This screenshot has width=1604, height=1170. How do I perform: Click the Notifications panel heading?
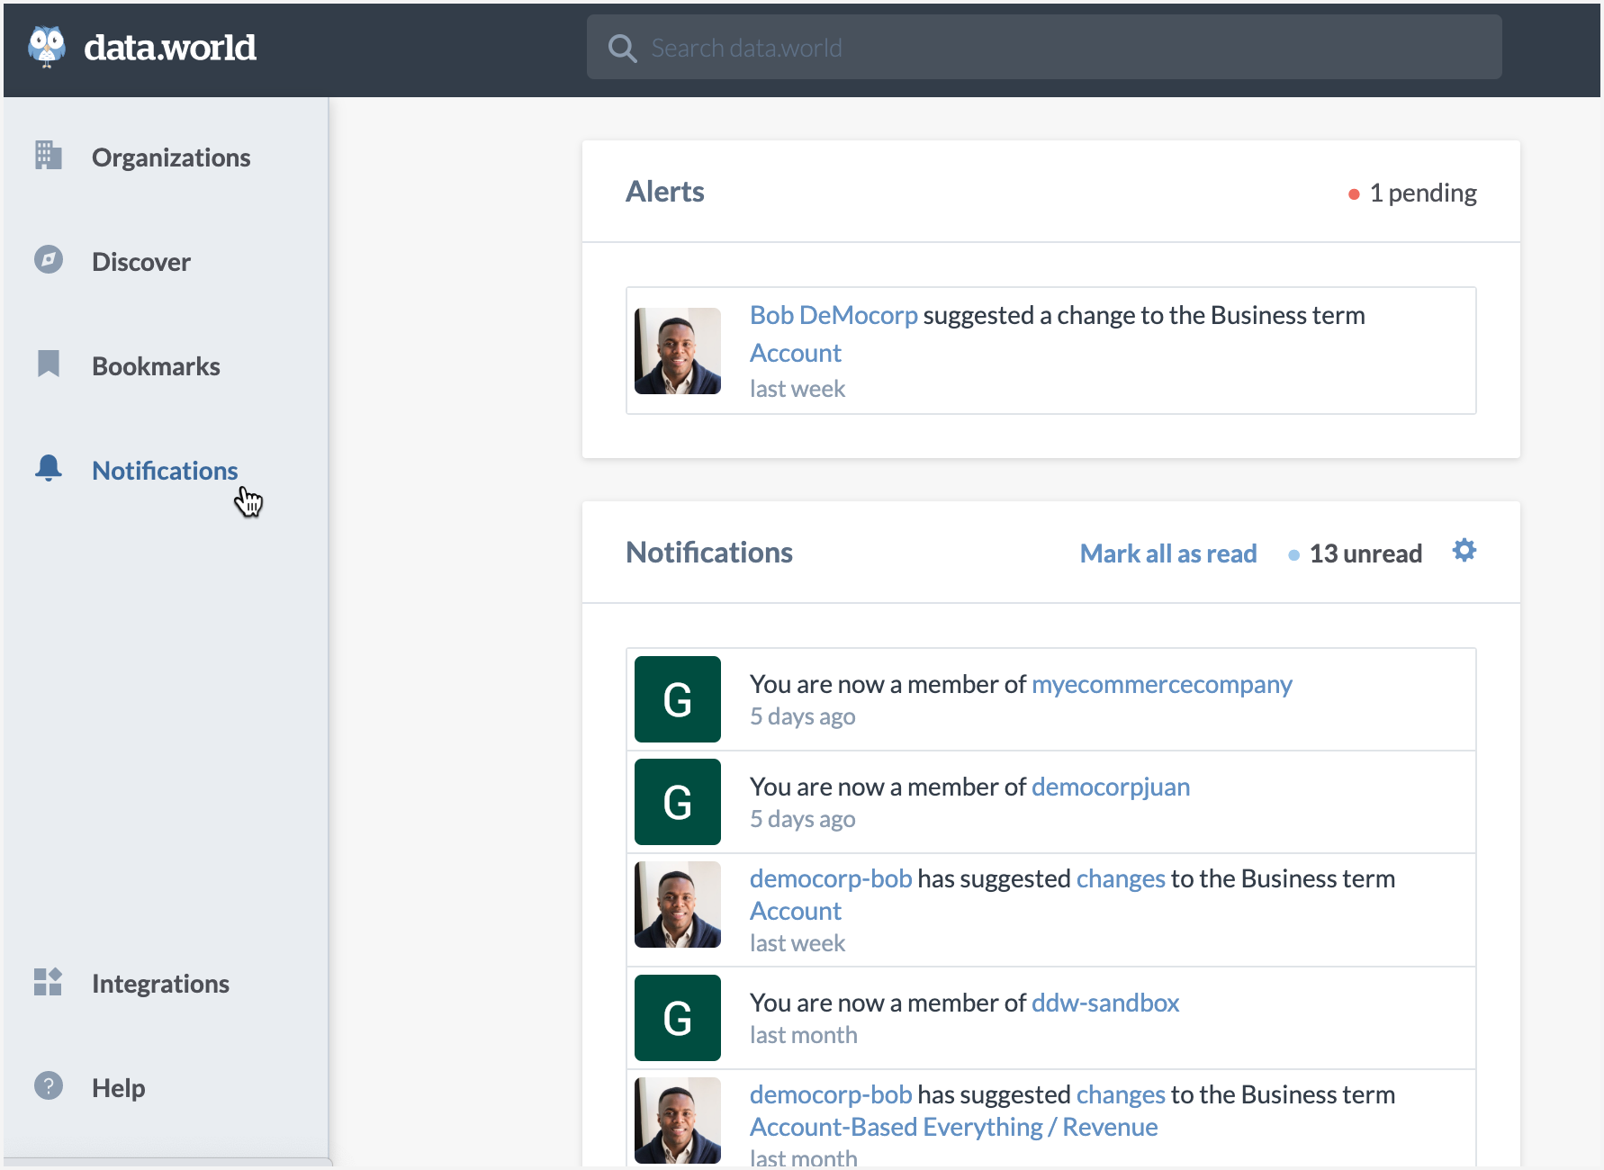coord(709,552)
